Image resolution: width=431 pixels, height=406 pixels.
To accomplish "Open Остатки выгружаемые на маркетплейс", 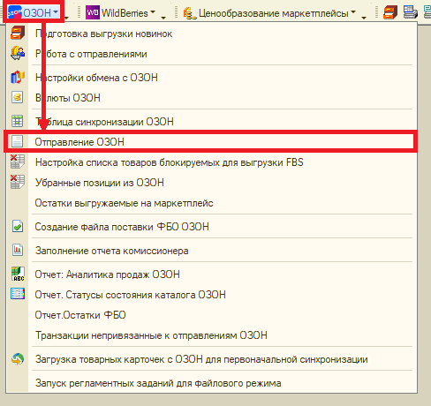I will (212, 203).
